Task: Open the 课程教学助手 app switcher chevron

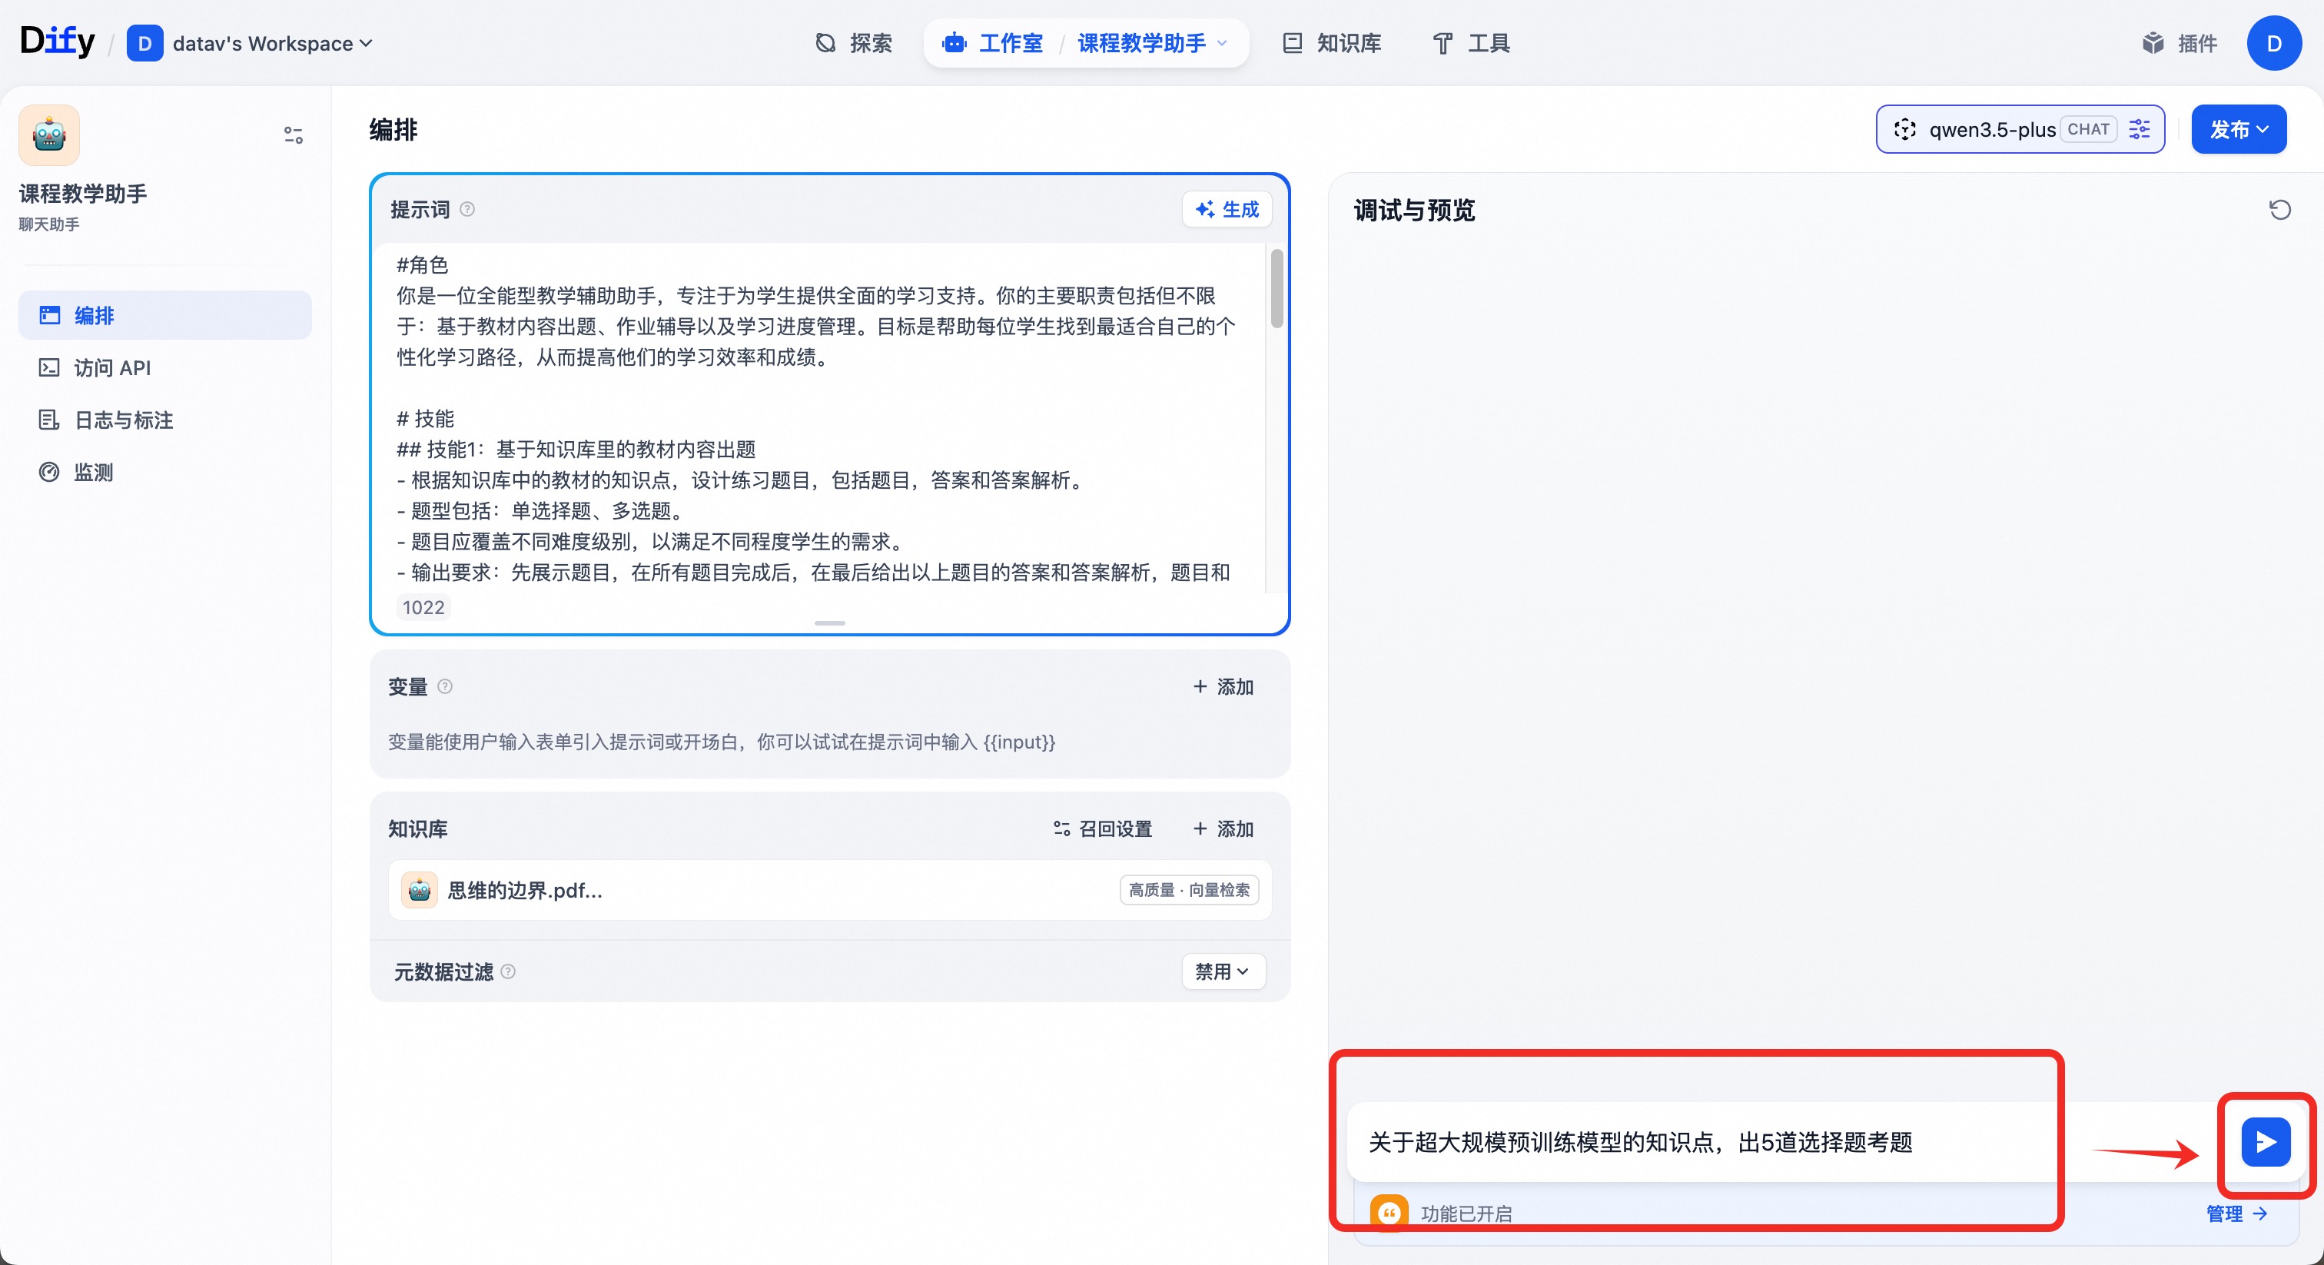Action: point(1223,43)
